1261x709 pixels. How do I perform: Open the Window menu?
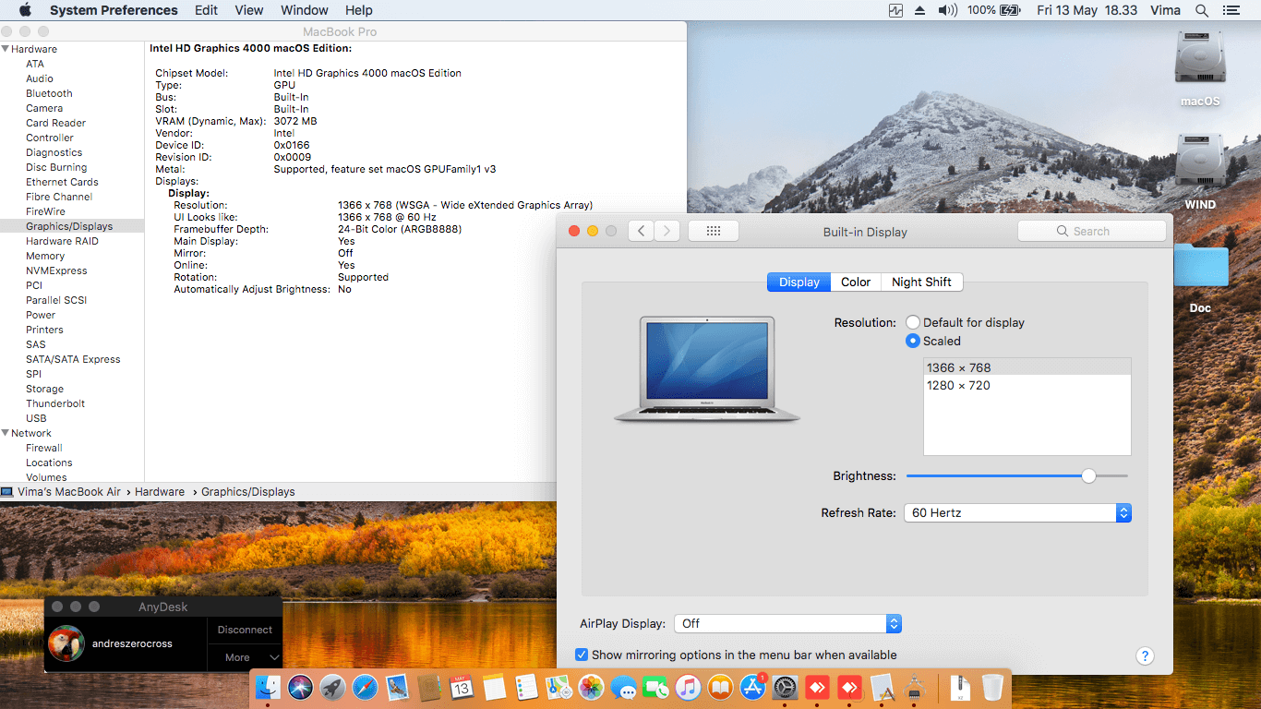click(304, 10)
